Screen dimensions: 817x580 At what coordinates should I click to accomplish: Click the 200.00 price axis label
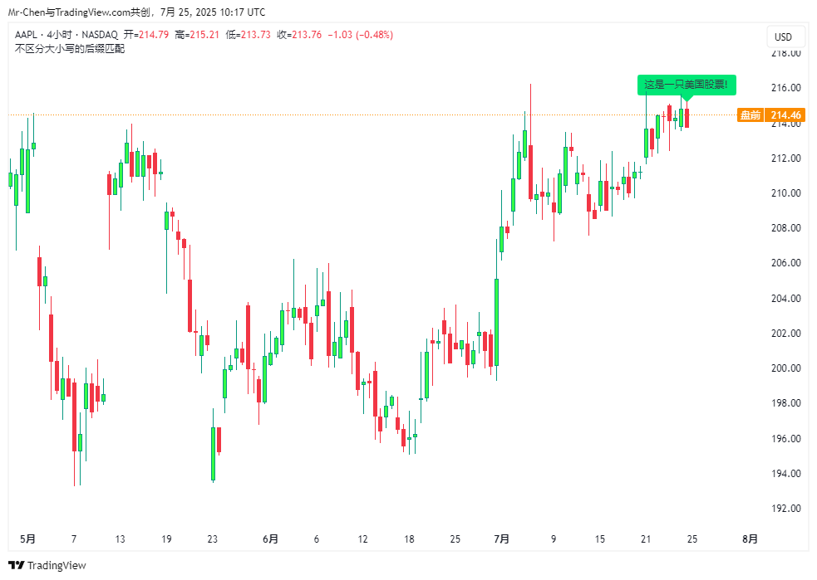coord(785,368)
